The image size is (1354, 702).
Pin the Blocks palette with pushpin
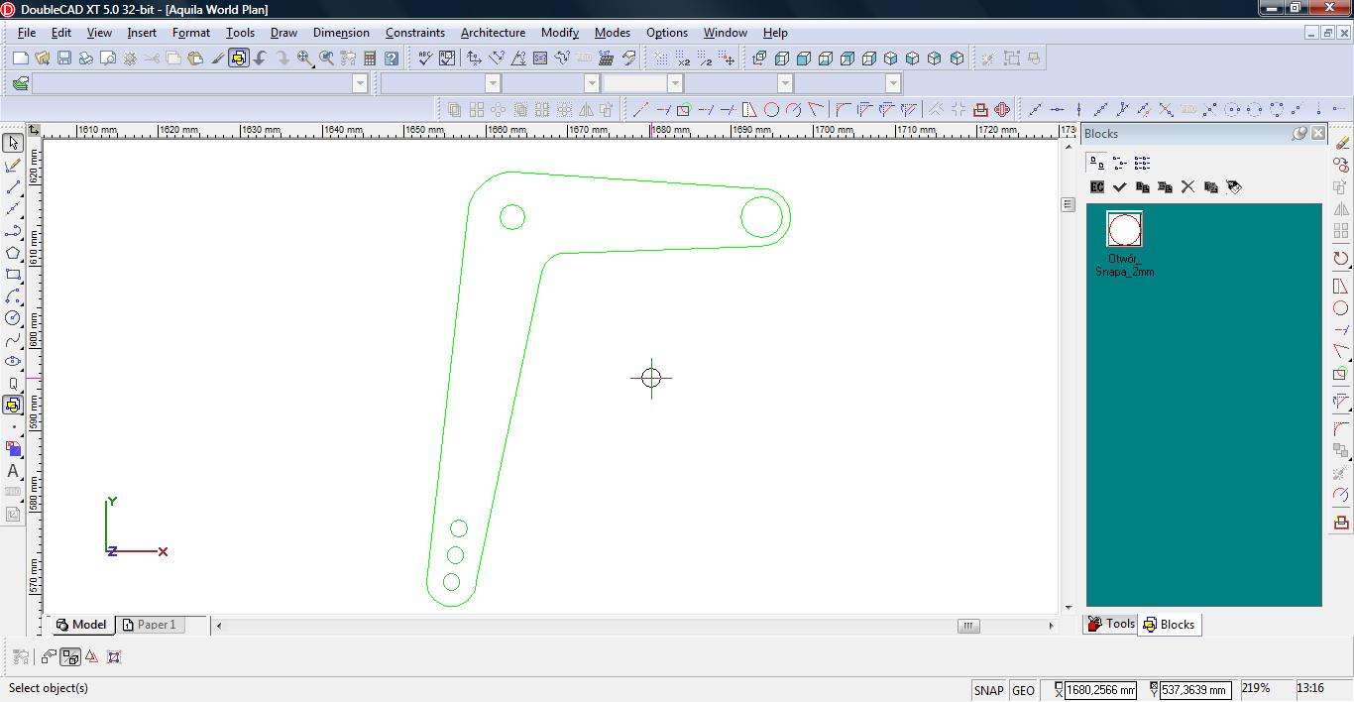[1299, 133]
